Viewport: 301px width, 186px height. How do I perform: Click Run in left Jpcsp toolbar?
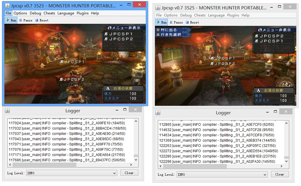[11, 20]
